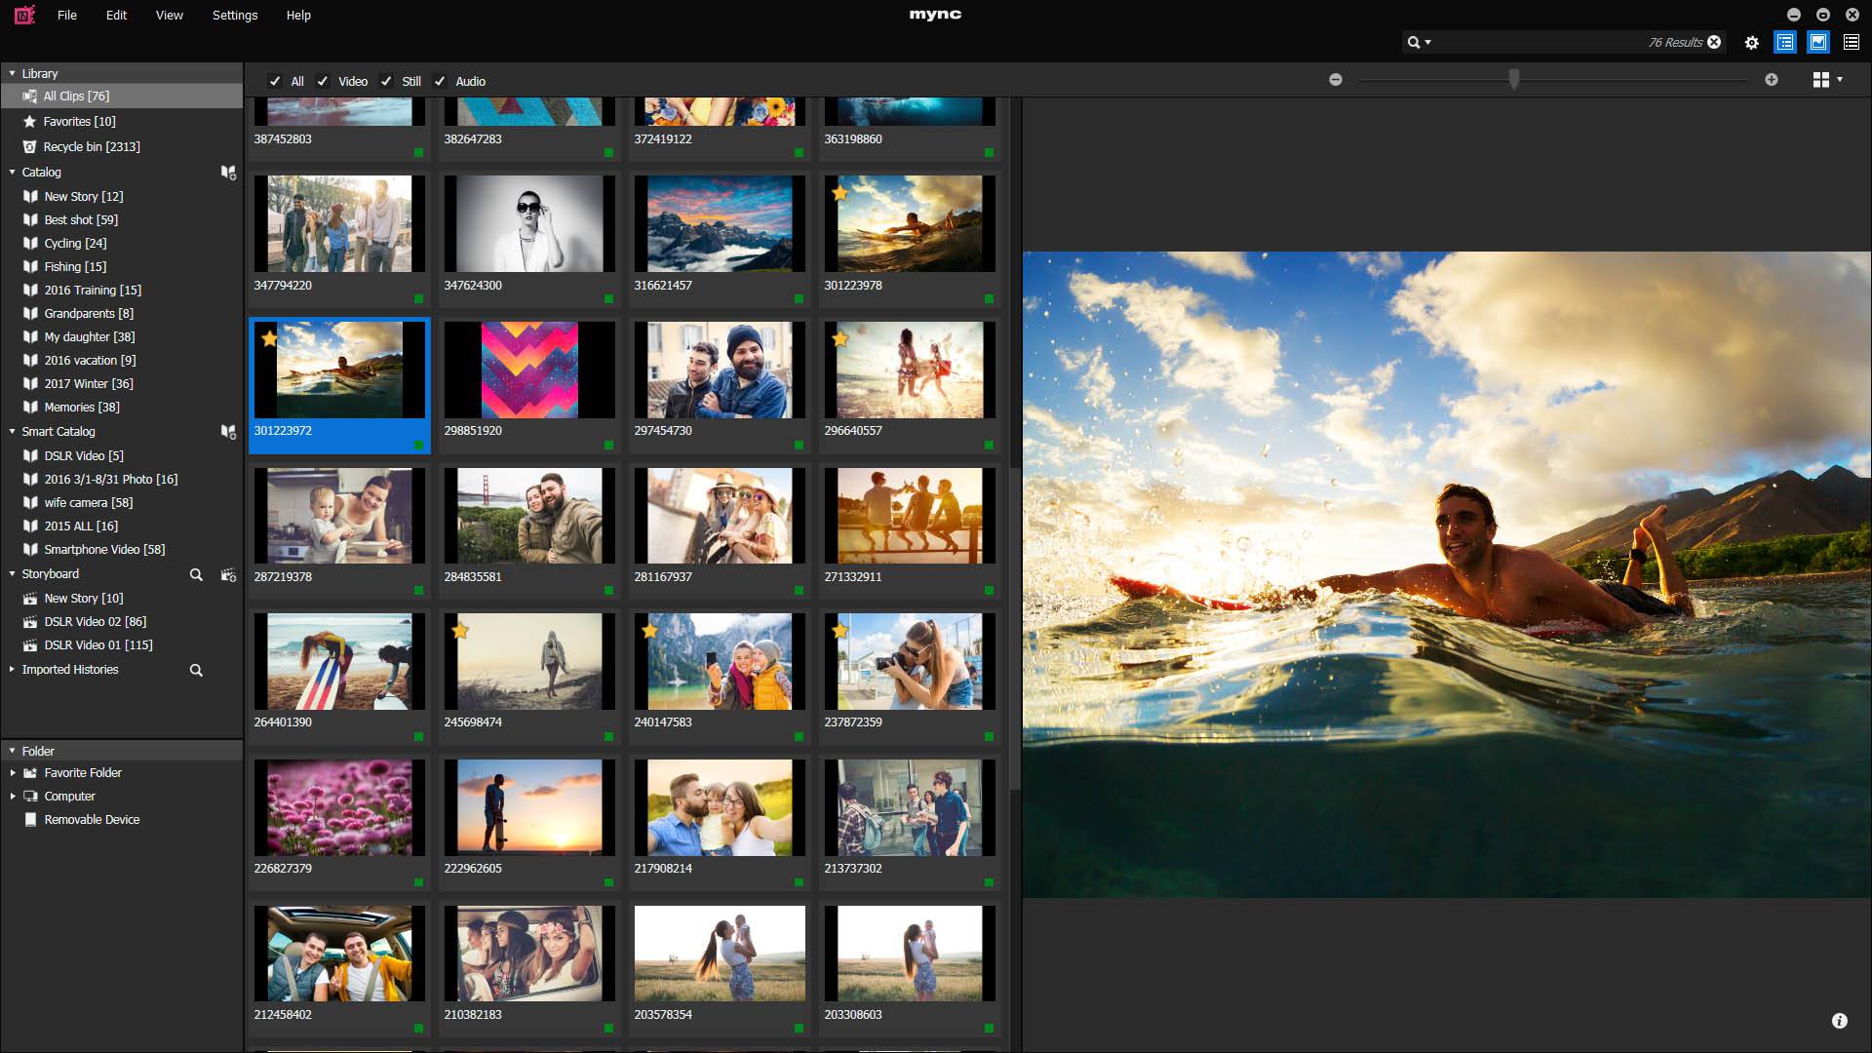Expand the Imported Histories section
Screen dimensions: 1872x1053
[12, 670]
